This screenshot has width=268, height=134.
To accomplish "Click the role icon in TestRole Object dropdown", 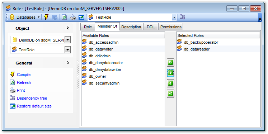I will click(x=14, y=49).
